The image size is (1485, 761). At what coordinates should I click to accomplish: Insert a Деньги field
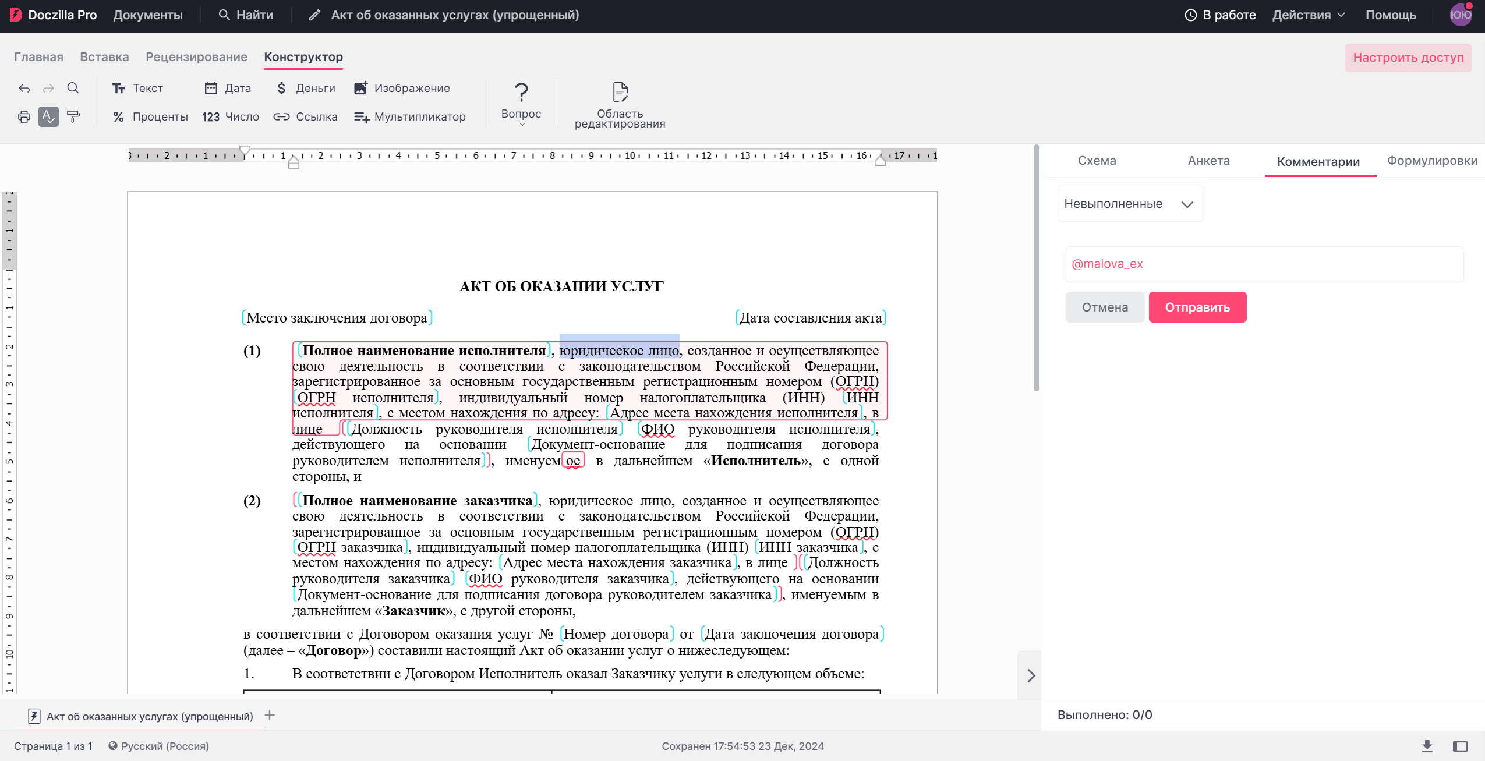tap(306, 88)
